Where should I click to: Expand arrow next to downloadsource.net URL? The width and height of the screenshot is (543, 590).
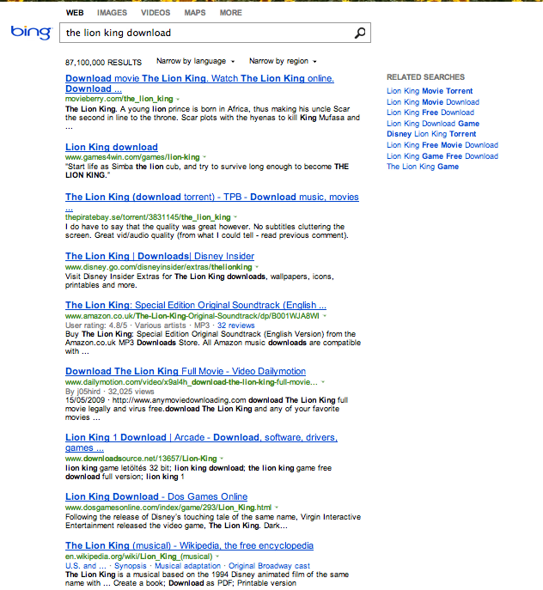click(x=222, y=459)
